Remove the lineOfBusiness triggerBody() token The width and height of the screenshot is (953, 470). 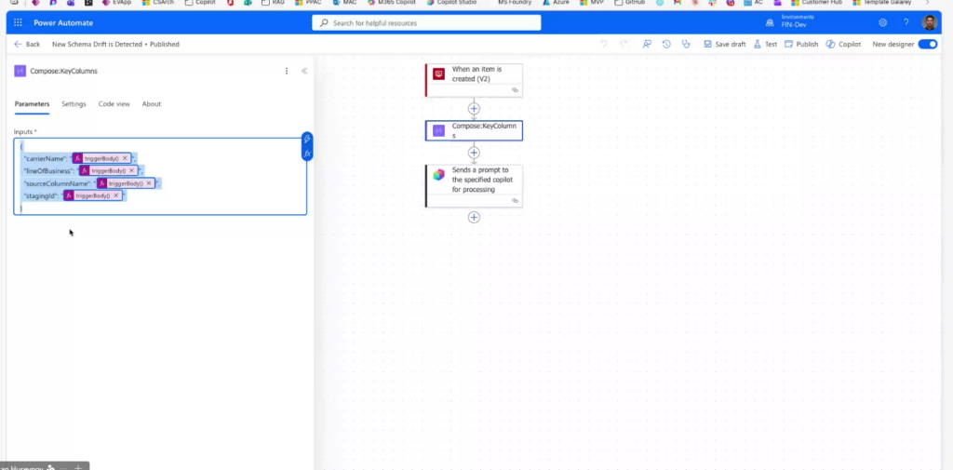click(132, 171)
